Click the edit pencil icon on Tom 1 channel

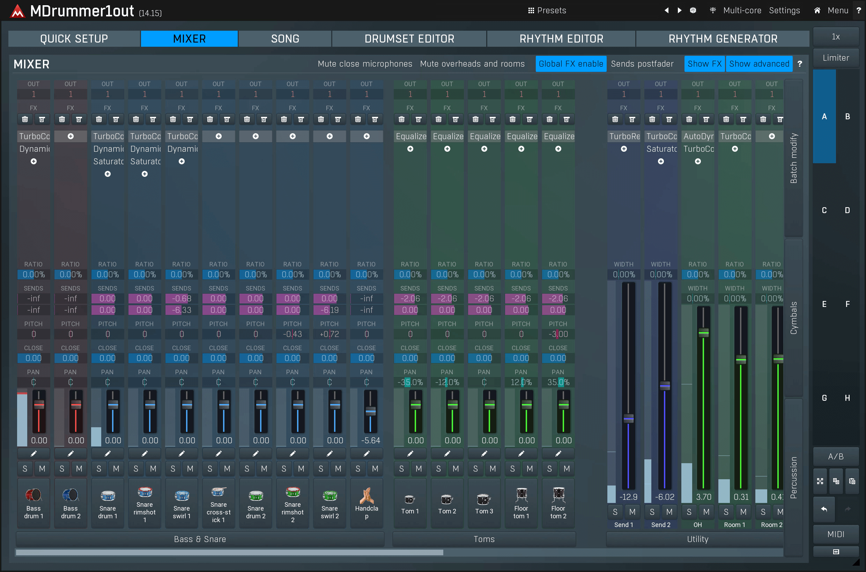(x=410, y=453)
